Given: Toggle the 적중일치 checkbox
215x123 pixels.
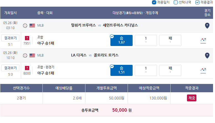Looking at the screenshot, I should point(154,2).
